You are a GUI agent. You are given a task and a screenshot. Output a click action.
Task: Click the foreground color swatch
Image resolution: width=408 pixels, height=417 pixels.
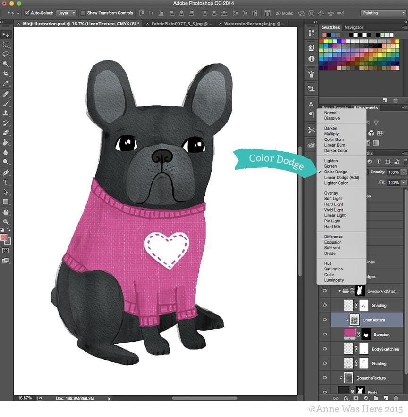[4, 237]
